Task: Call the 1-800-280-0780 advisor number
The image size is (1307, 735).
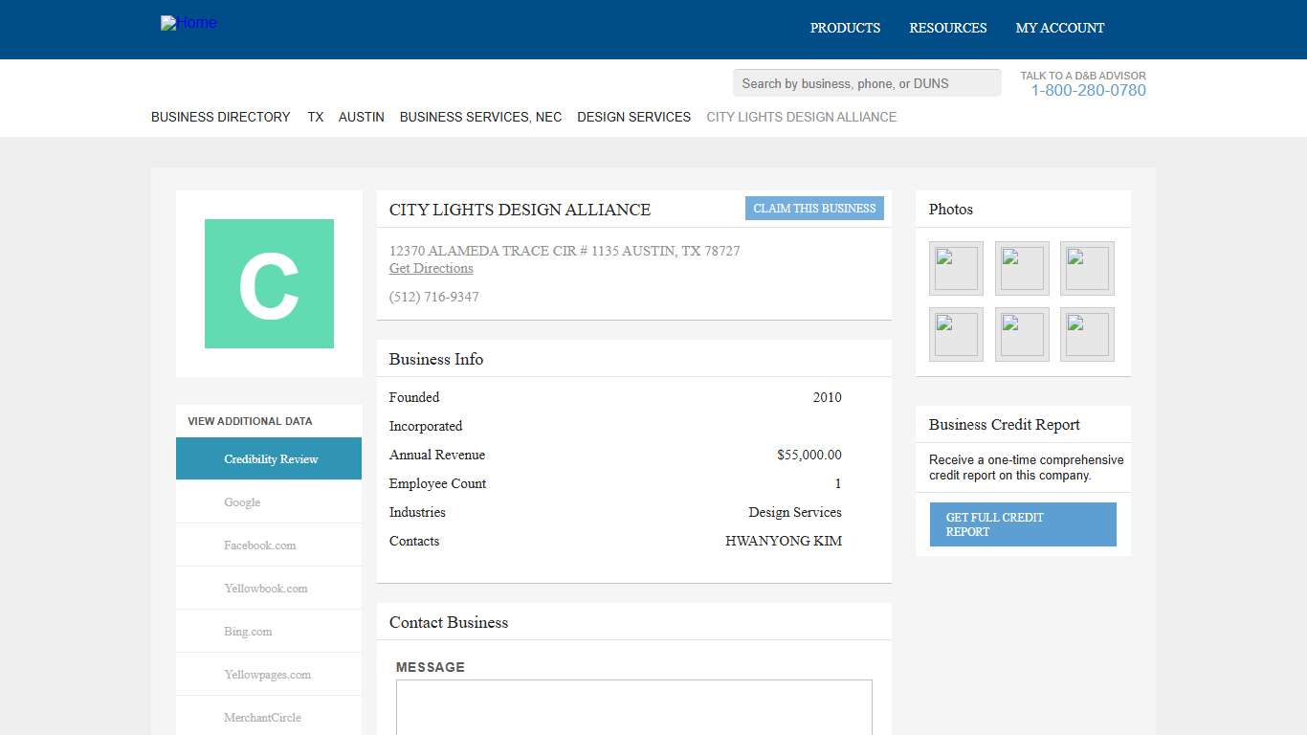Action: [1088, 91]
